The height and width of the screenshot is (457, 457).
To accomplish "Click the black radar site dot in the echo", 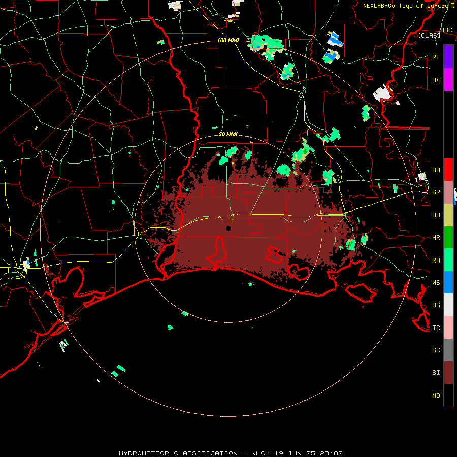I will pyautogui.click(x=228, y=228).
